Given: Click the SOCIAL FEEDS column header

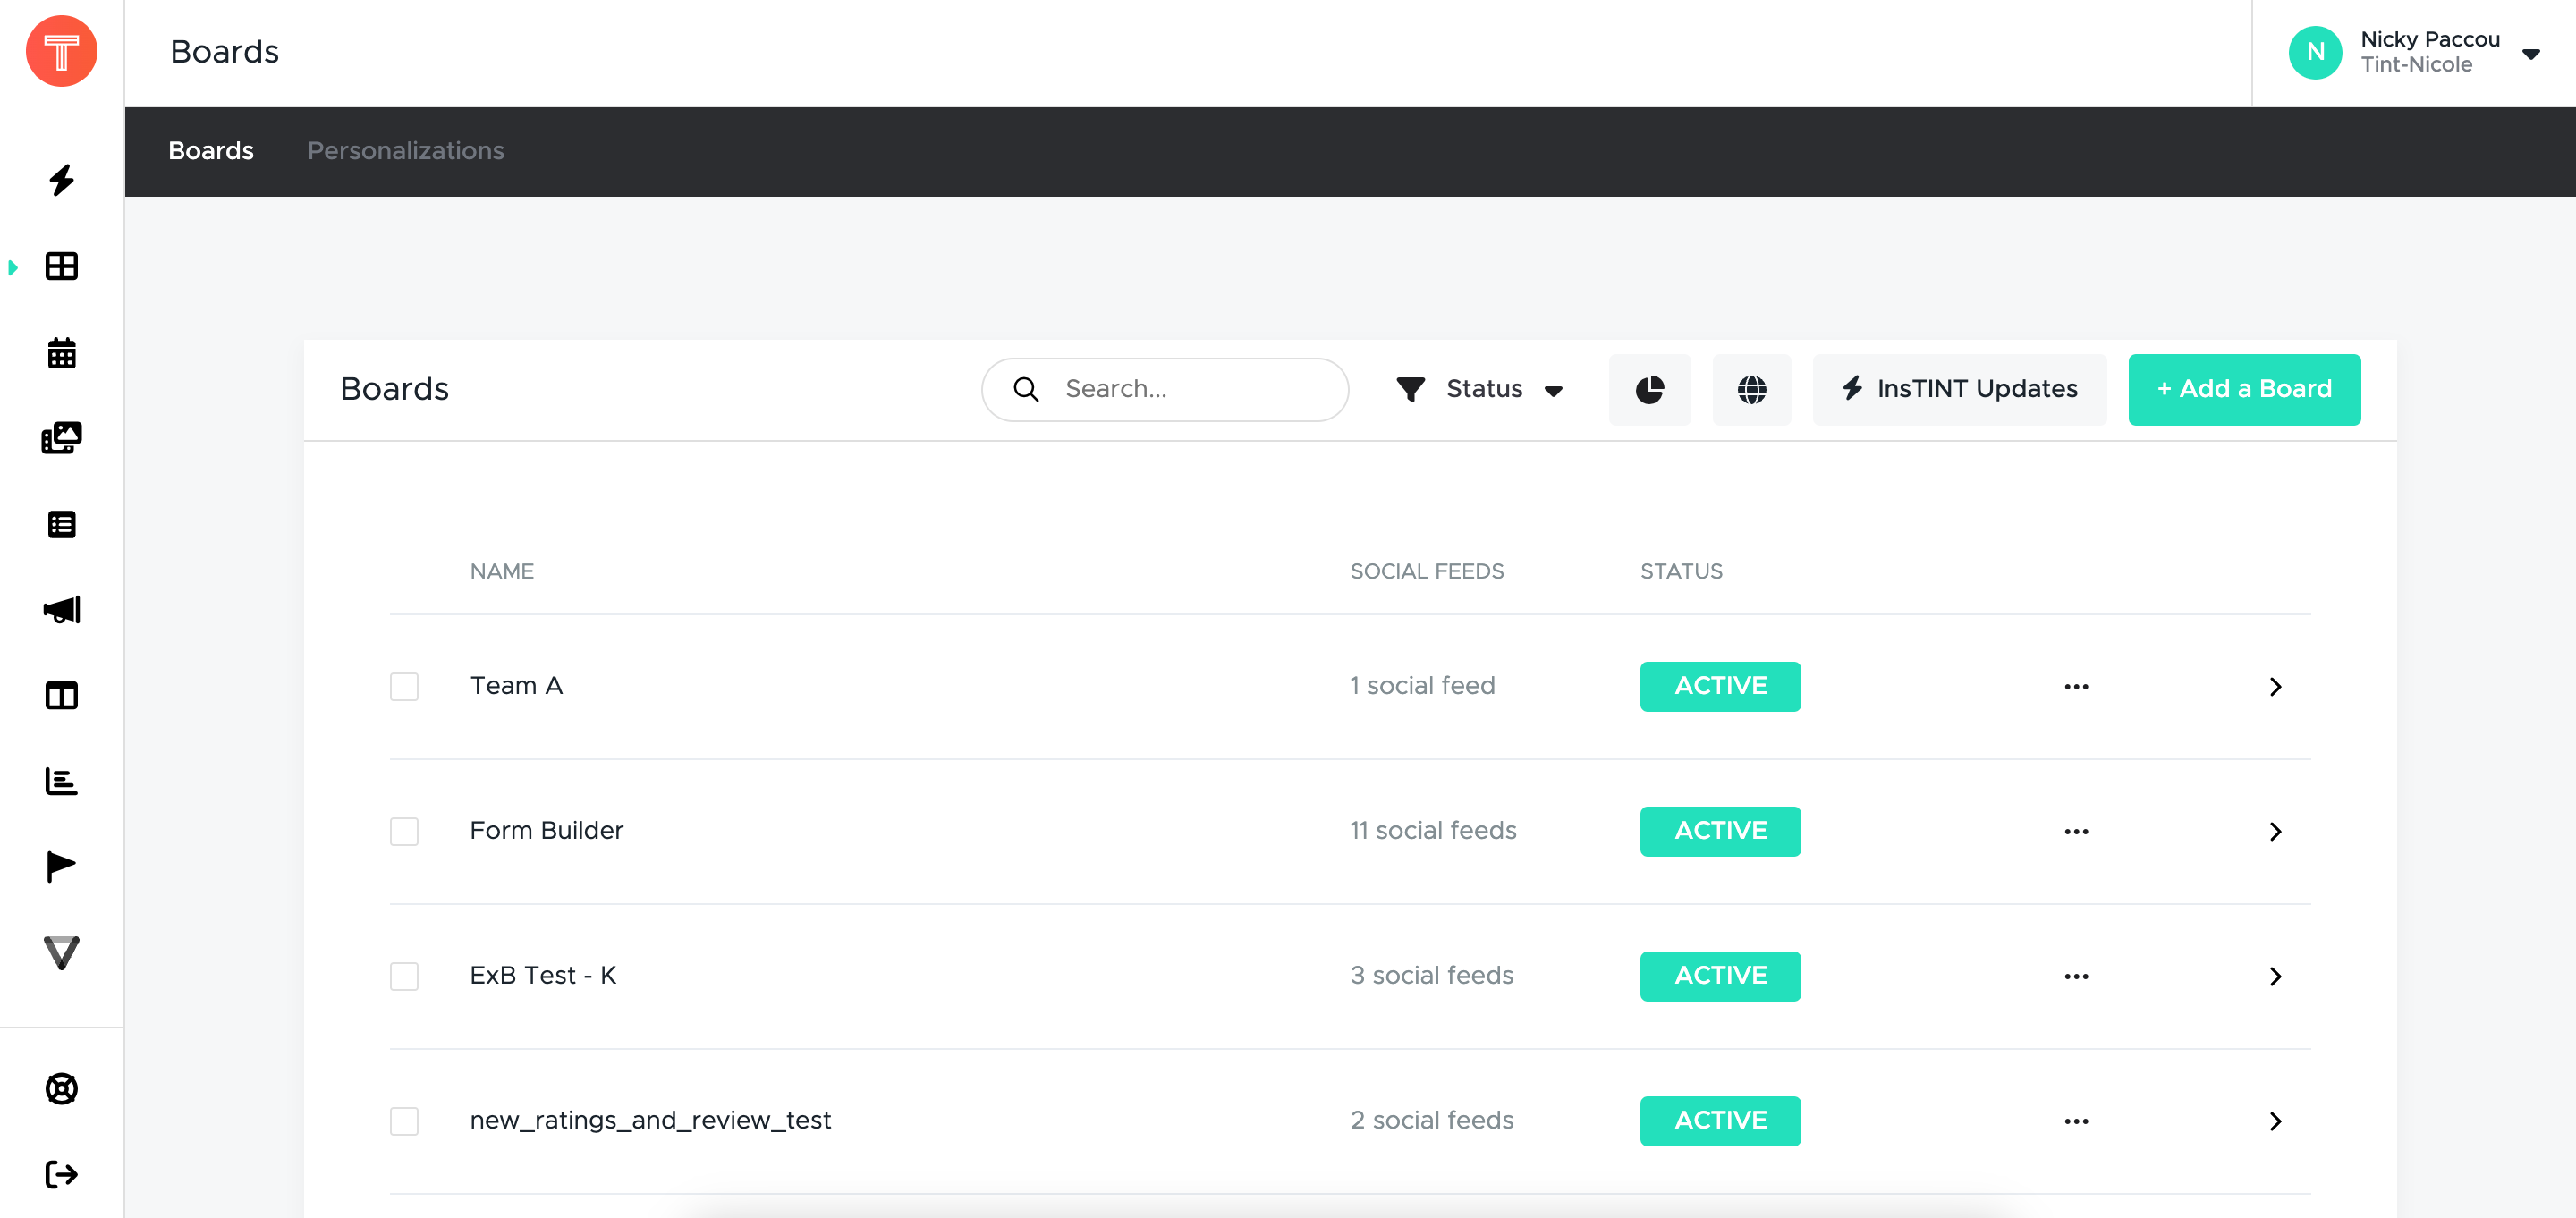Looking at the screenshot, I should (1427, 572).
